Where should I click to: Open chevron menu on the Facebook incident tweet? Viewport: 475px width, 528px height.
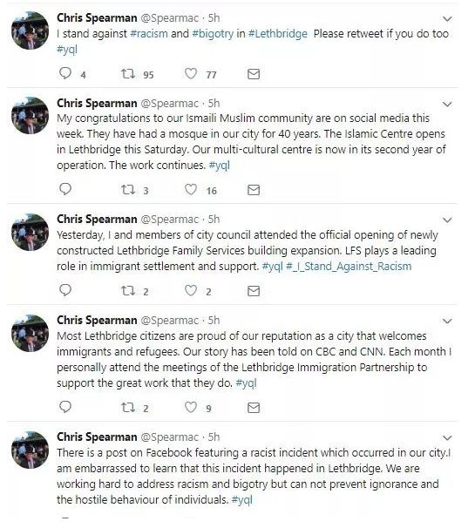447,437
